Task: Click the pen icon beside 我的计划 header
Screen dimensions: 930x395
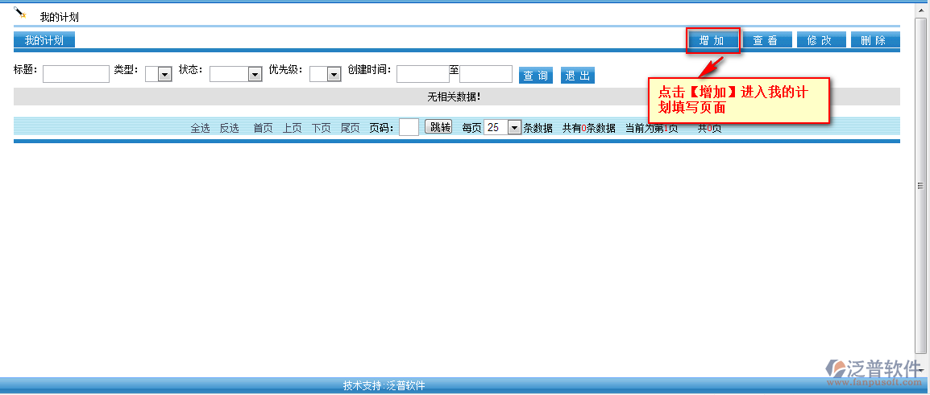Action: (x=20, y=12)
